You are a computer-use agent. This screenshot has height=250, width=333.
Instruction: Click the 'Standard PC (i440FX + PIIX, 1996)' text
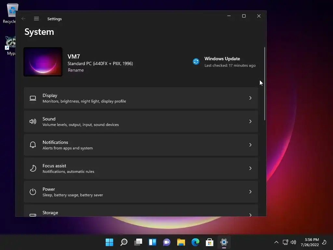[x=100, y=63]
